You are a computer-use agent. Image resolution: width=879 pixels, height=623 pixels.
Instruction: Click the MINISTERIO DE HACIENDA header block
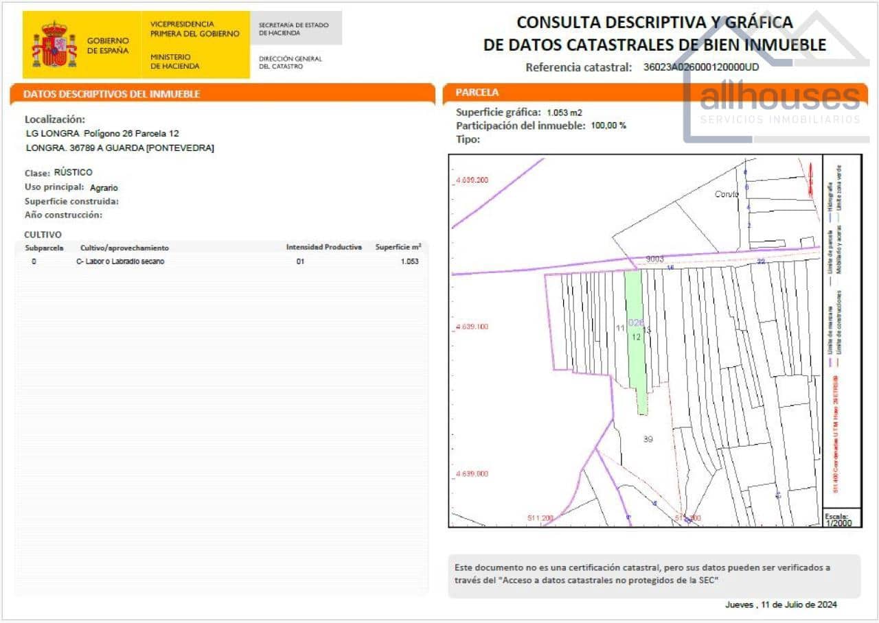(174, 61)
